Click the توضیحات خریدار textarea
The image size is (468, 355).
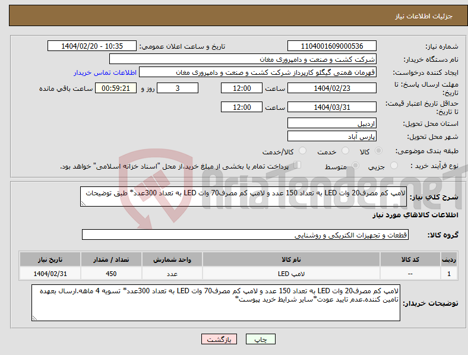coord(216,303)
